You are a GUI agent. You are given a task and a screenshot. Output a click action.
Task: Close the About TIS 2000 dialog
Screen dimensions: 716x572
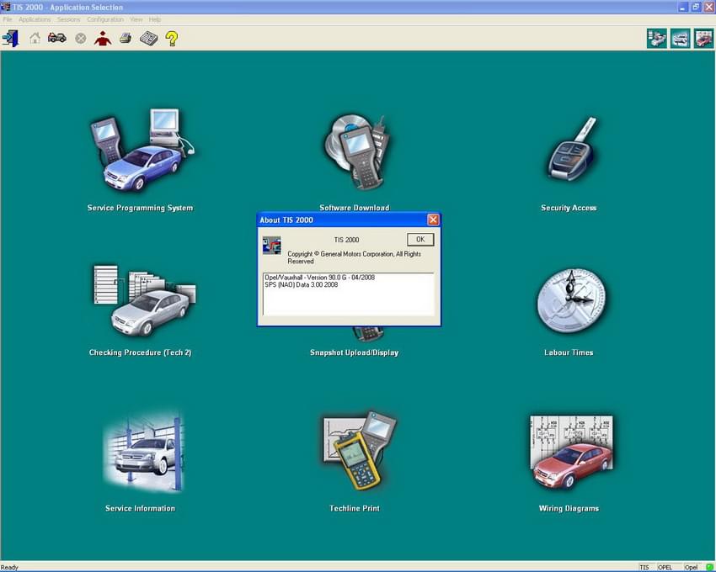point(433,220)
